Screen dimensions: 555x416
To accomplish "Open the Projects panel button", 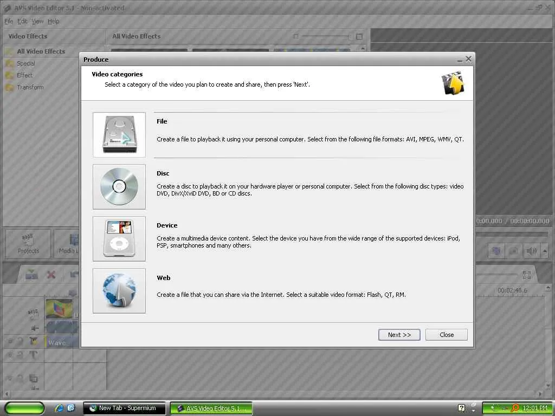I will click(x=28, y=244).
